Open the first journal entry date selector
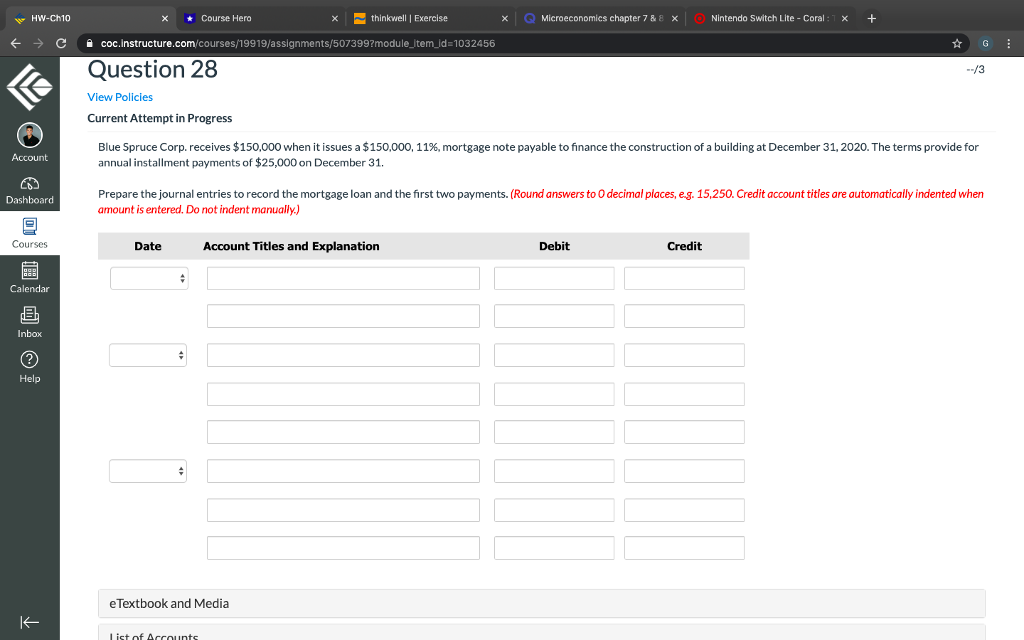1024x640 pixels. [147, 278]
